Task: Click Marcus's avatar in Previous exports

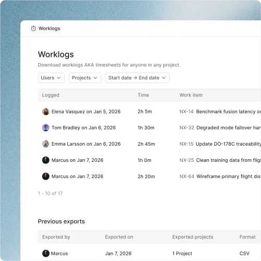Action: coord(46,253)
